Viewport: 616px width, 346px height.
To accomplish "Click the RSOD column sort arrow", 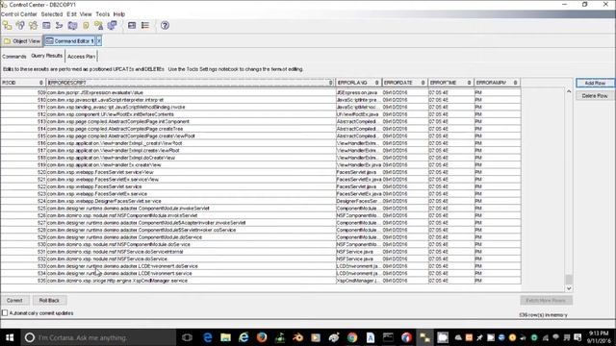I will (x=41, y=83).
